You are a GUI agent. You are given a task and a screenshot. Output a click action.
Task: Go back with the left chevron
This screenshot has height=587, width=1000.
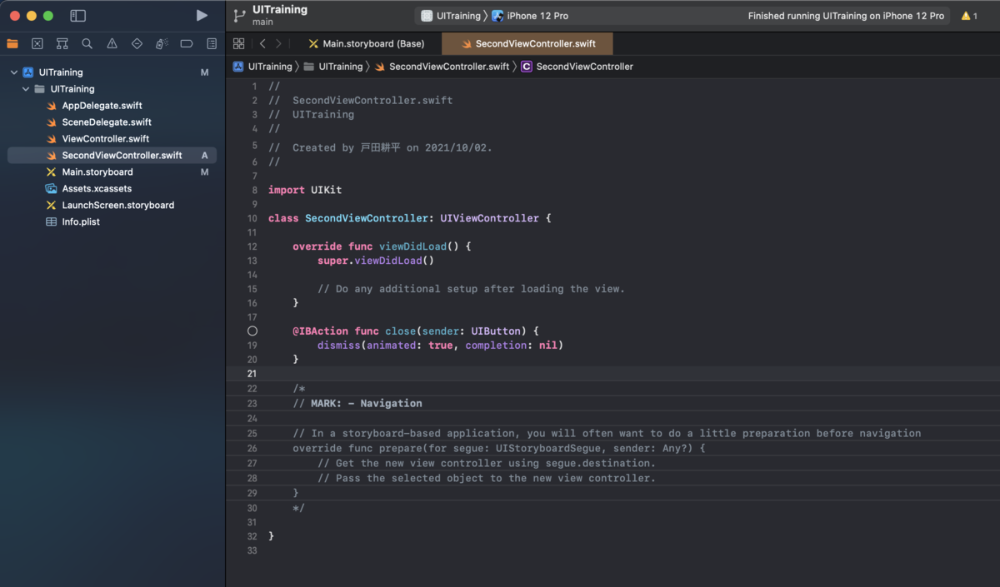pos(262,43)
